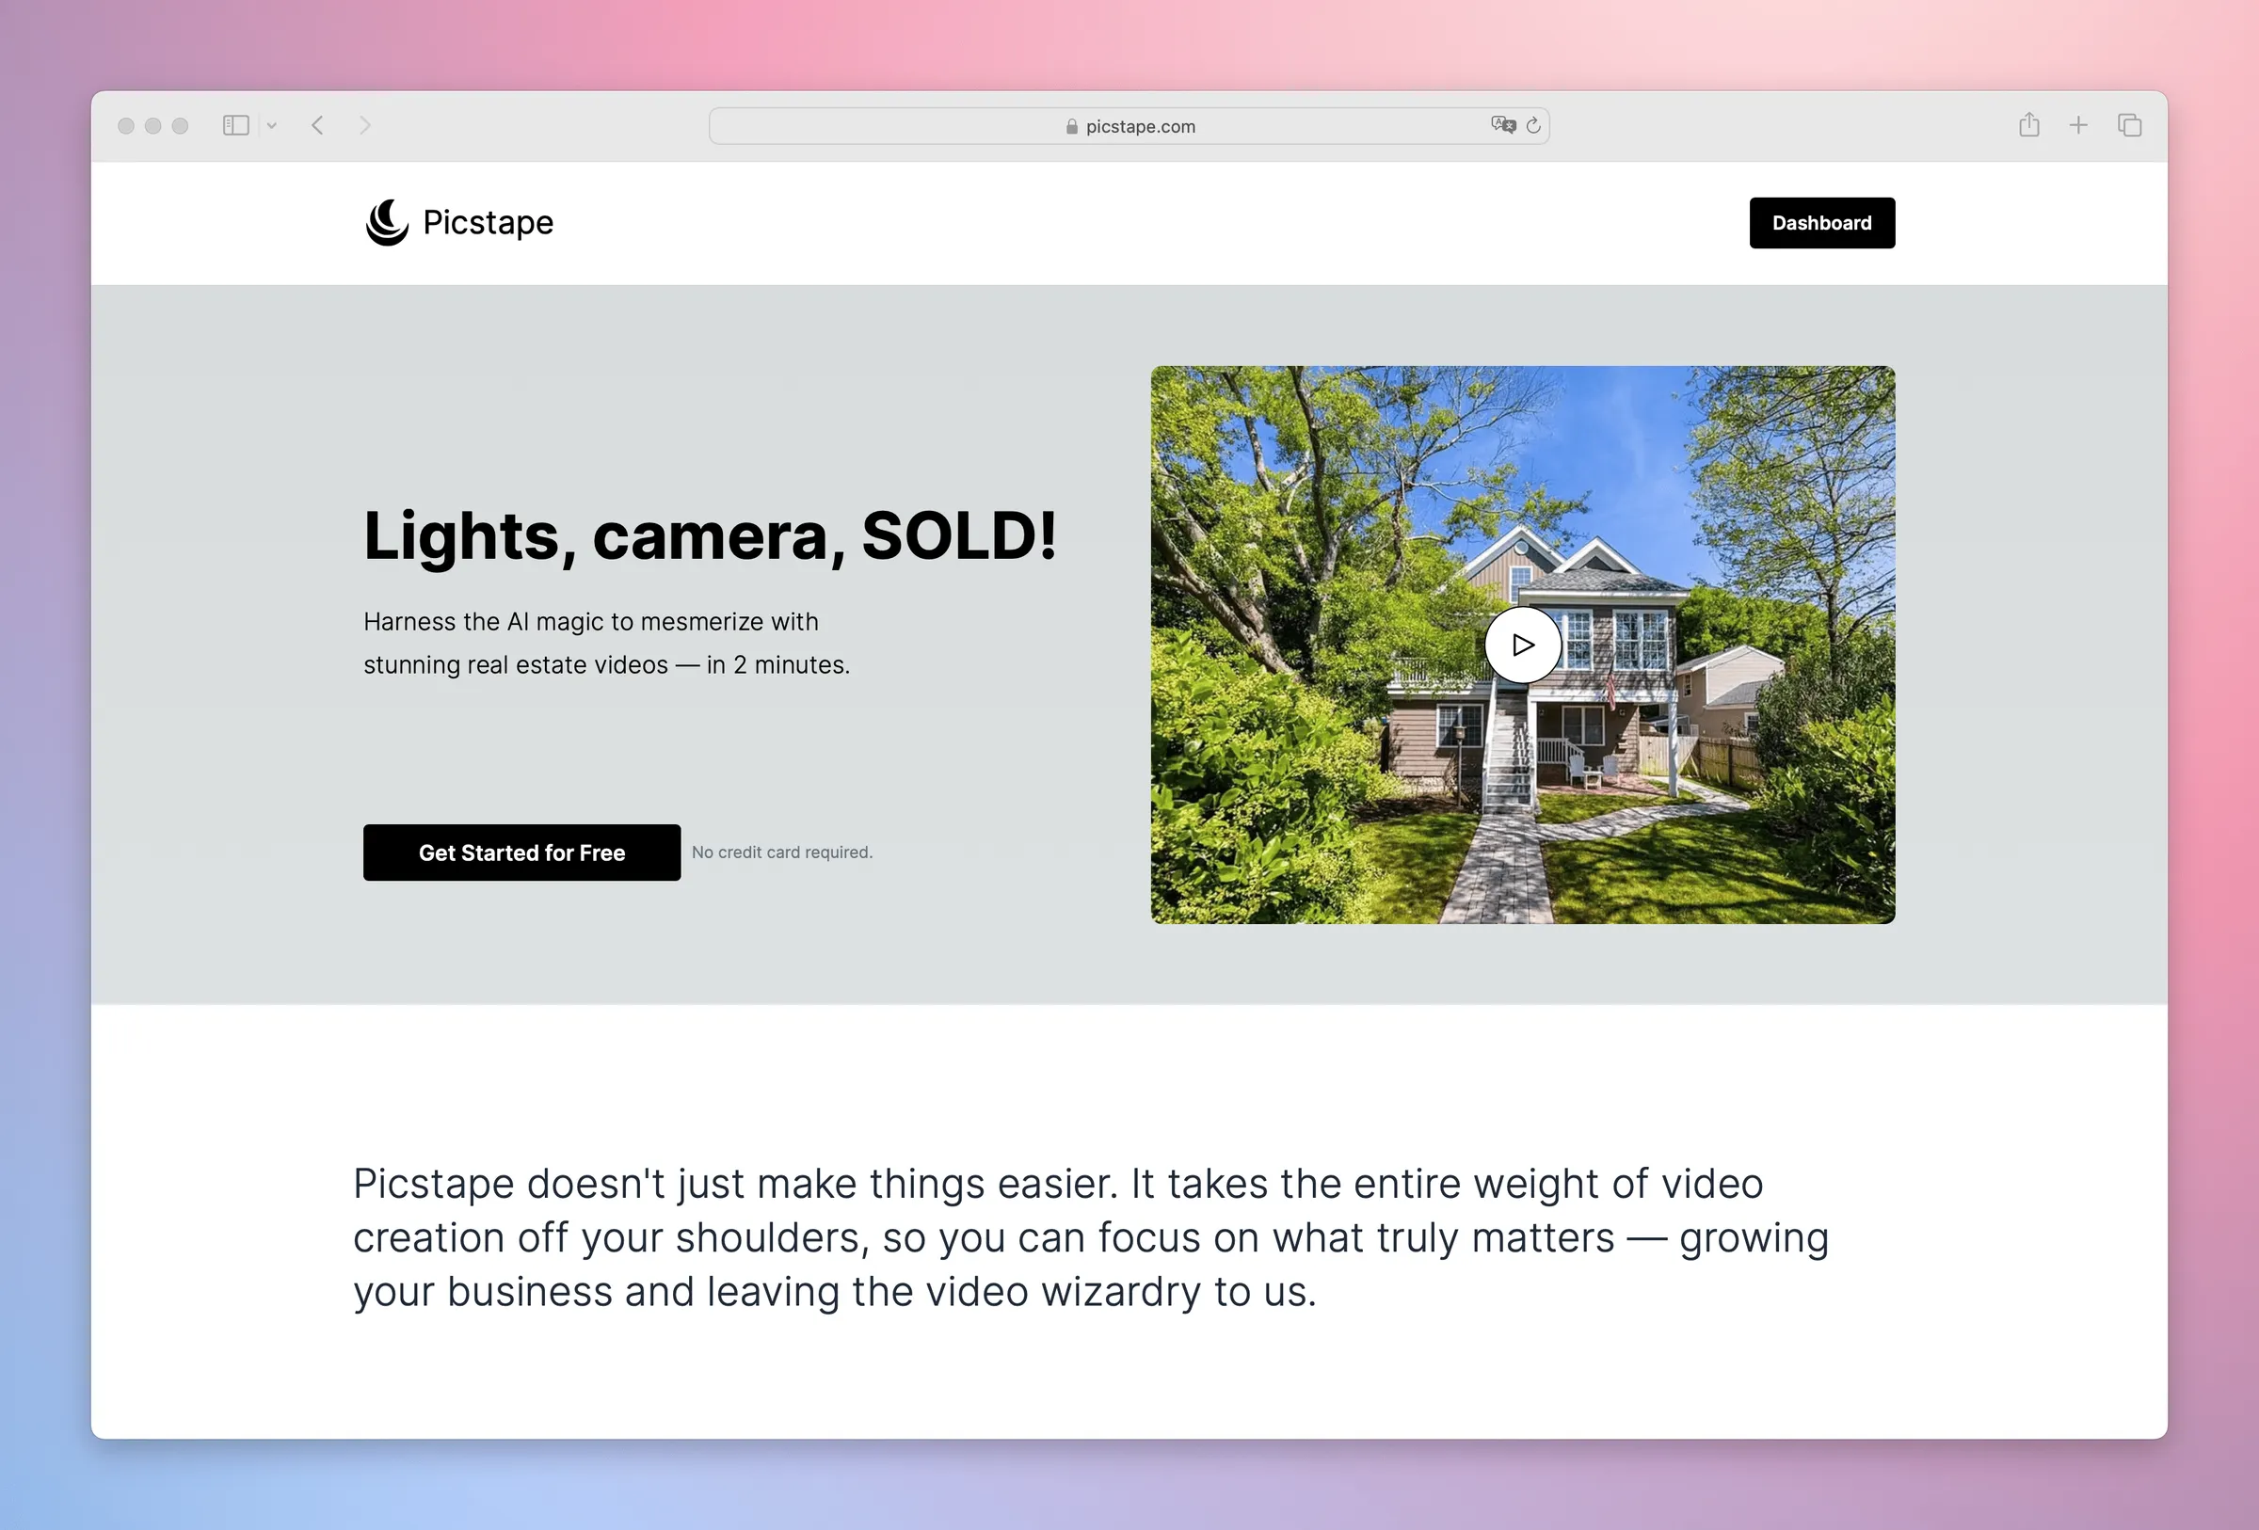Expand the sidebar options chevron
Screen dimensions: 2259x1530
[x=272, y=125]
